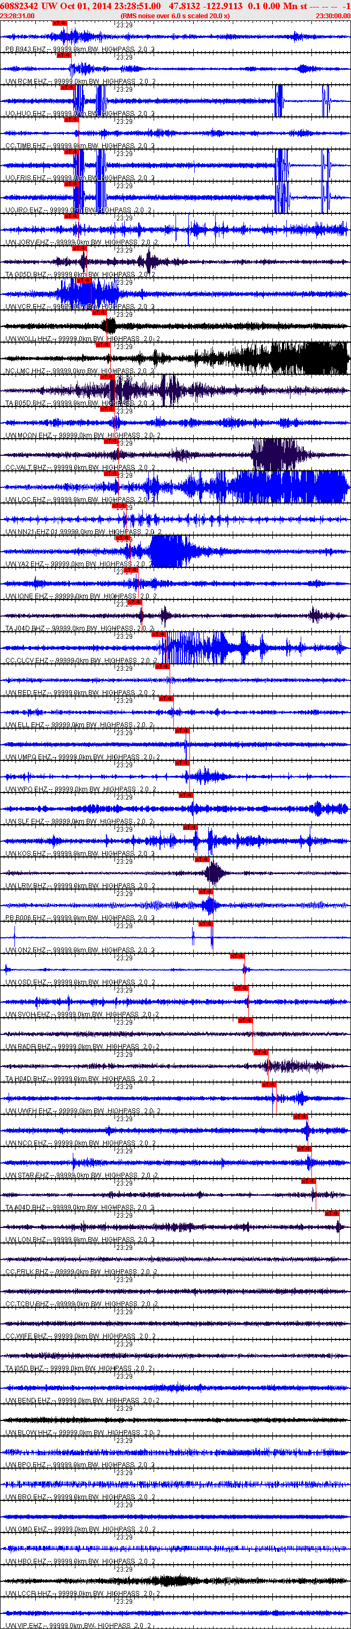Select the UW.UMPQ.EHZ station label

pos(82,757)
